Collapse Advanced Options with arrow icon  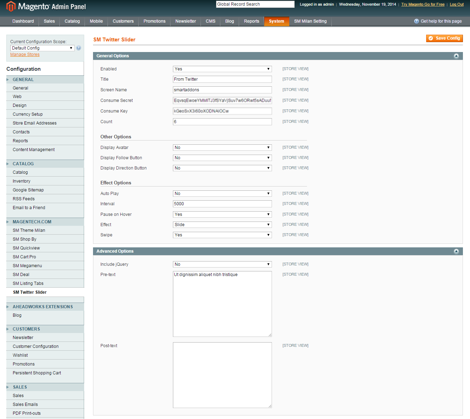coord(456,251)
